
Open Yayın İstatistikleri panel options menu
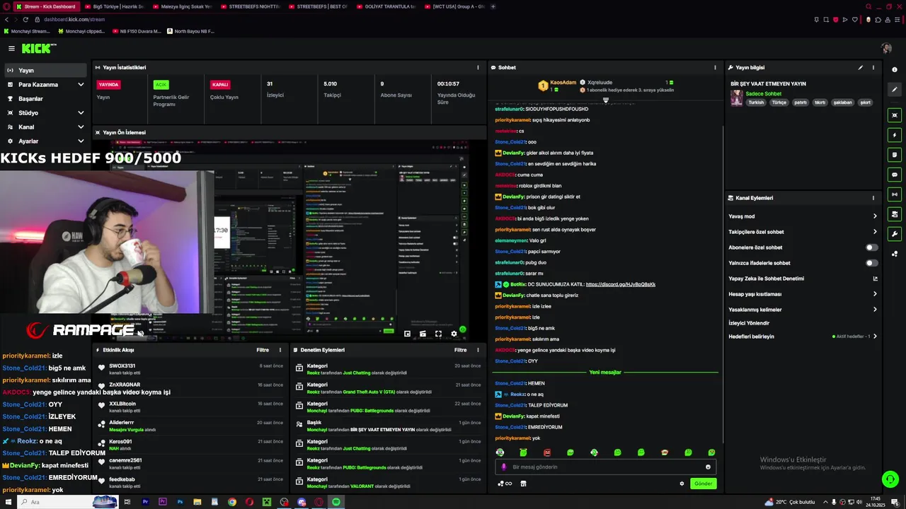[x=478, y=68]
